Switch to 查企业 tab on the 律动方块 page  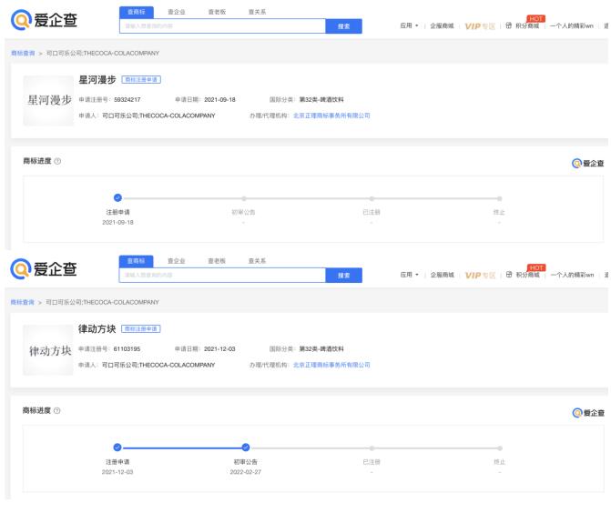coord(176,261)
